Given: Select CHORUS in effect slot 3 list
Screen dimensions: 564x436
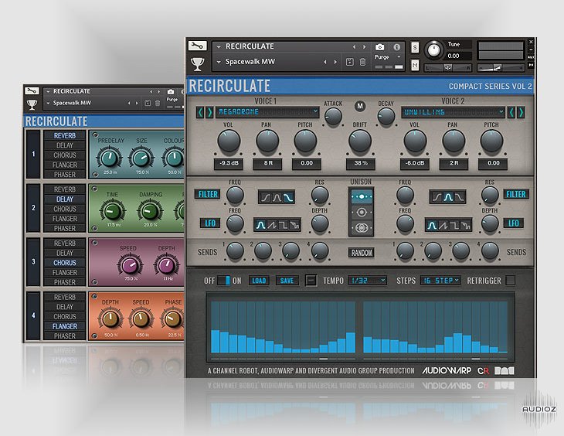Looking at the screenshot, I should [65, 263].
